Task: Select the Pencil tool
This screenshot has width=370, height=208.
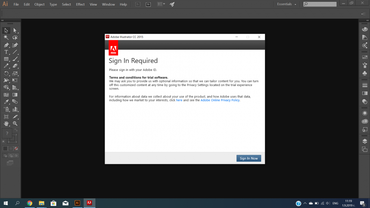Action: pos(6,66)
